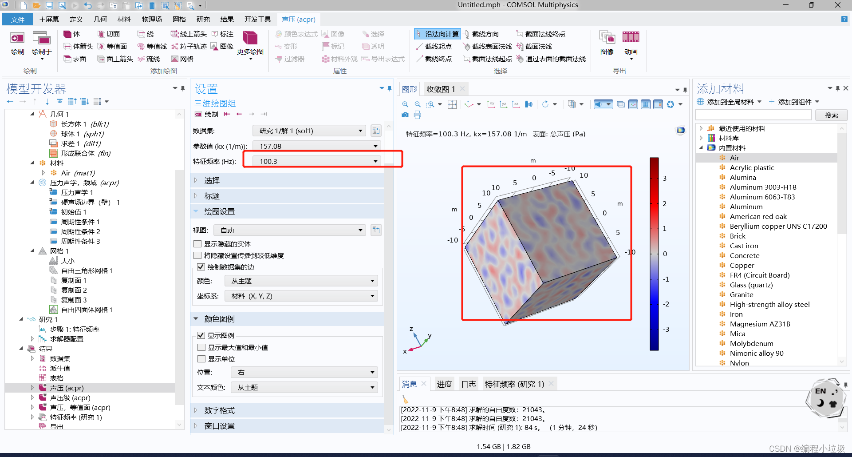Select 截面法线 cut plane normal tool
The width and height of the screenshot is (852, 457).
(534, 46)
